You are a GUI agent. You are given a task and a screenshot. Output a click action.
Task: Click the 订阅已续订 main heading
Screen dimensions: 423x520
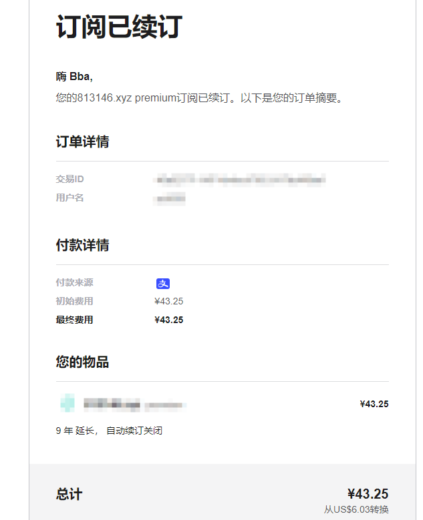pos(119,29)
